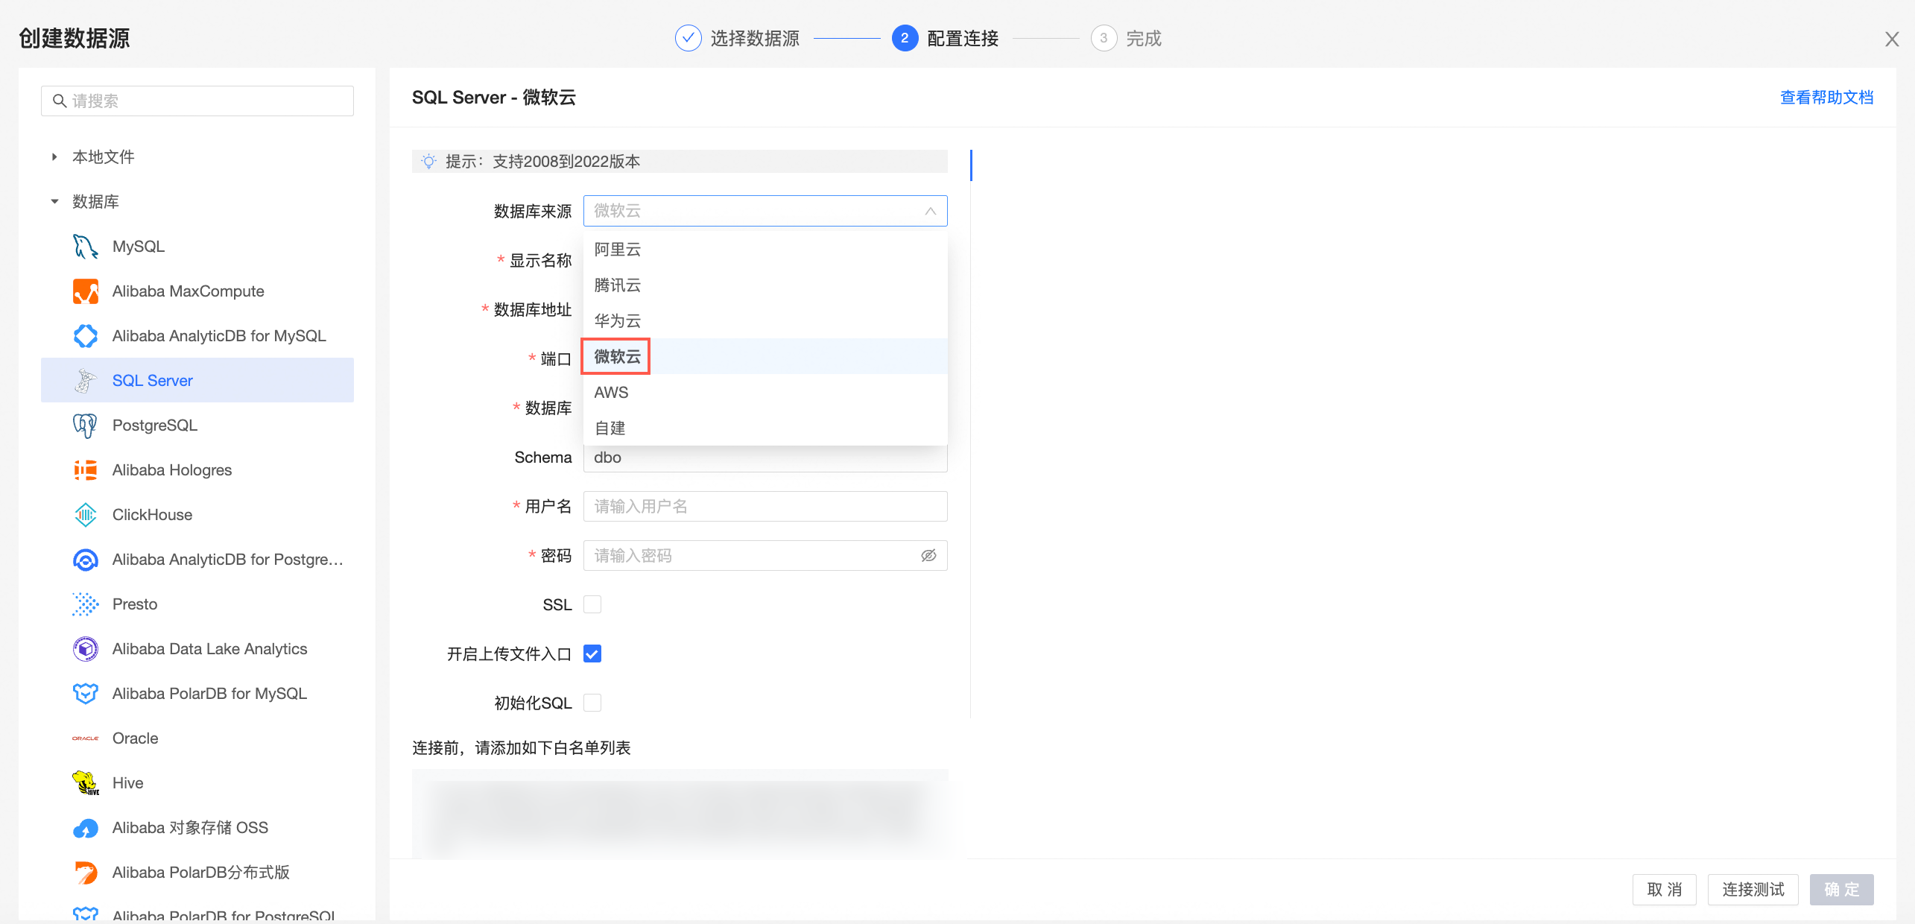Image resolution: width=1915 pixels, height=924 pixels.
Task: Click the SQL Server icon
Action: pos(86,381)
